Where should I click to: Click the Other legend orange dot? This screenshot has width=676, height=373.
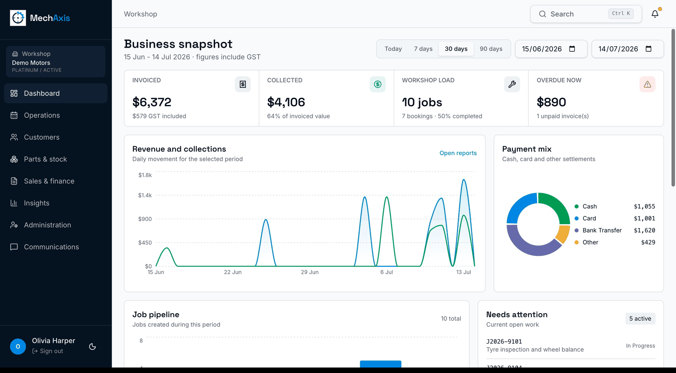pos(576,242)
